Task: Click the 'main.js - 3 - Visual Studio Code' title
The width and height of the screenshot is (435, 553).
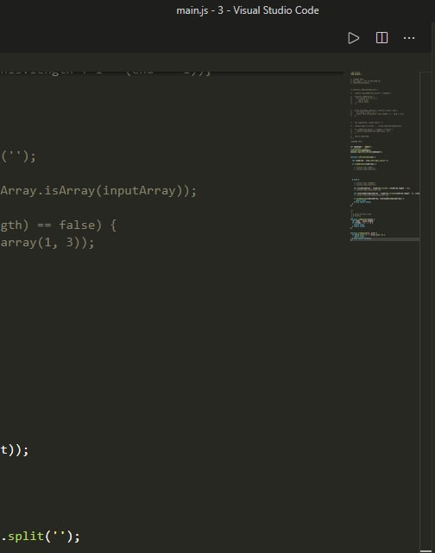Action: (x=248, y=10)
